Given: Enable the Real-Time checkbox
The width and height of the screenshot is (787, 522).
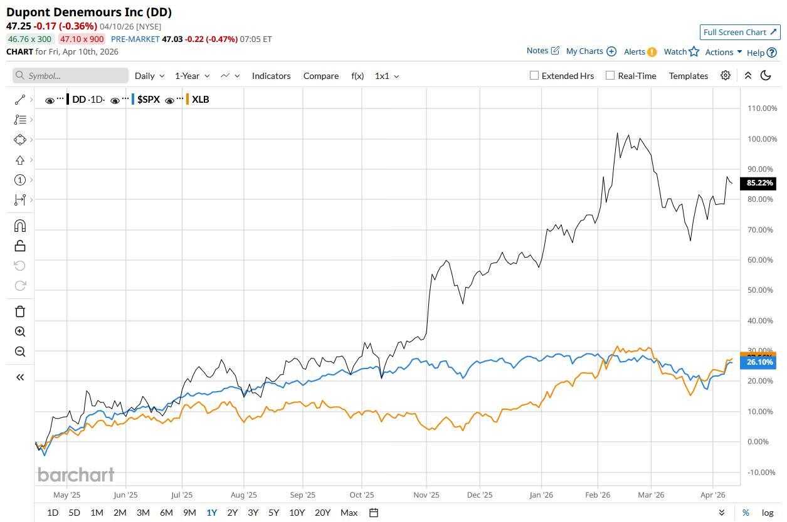Looking at the screenshot, I should 610,76.
